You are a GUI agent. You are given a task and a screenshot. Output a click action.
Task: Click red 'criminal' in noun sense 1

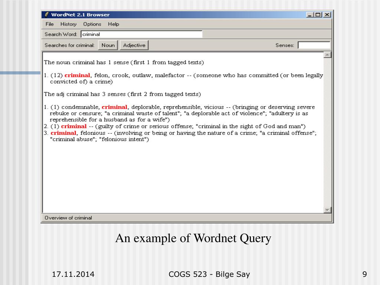click(77, 75)
